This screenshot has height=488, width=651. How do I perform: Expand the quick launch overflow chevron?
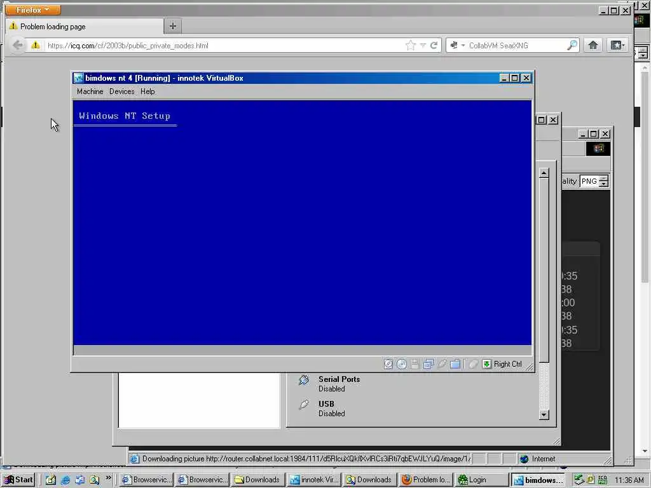109,478
